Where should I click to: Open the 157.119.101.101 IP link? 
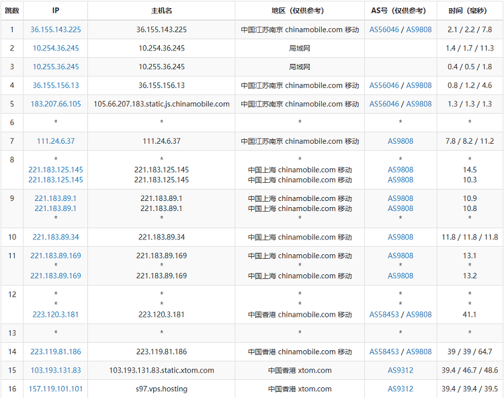point(56,389)
